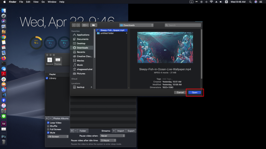
Task: Select Sleepy-Fish...llpaper.mp4 file
Action: pyautogui.click(x=112, y=30)
